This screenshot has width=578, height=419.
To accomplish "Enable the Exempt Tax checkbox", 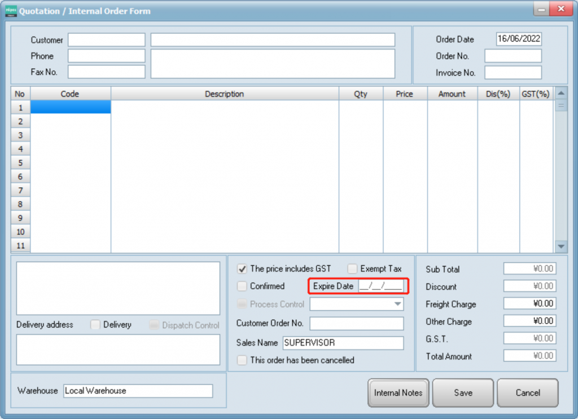I will point(352,269).
